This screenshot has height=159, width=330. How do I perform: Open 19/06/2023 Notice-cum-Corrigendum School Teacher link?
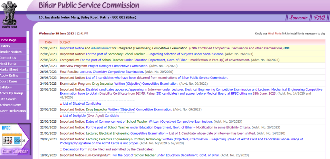coord(166,155)
